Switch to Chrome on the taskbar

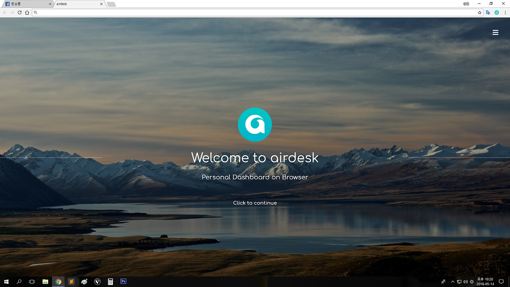pos(59,281)
